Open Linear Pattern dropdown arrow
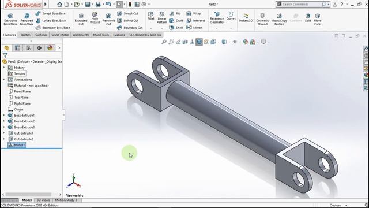This screenshot has height=208, width=369. 162,28
